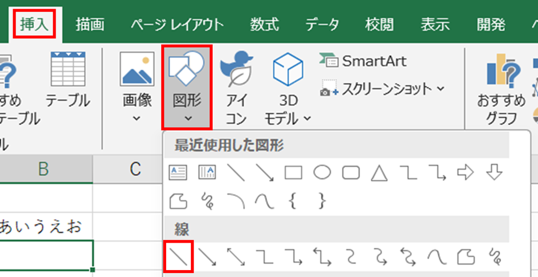The width and height of the screenshot is (538, 277).
Task: Select the cell containing あいうえお
Action: point(47,227)
